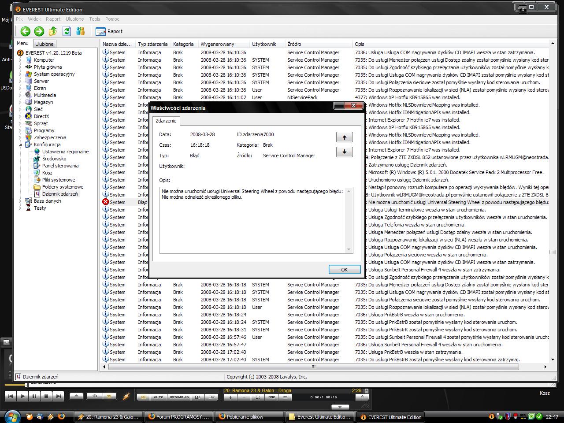This screenshot has height=423, width=564.
Task: Toggle the highlighted EQ button in media player
Action: coord(143,397)
